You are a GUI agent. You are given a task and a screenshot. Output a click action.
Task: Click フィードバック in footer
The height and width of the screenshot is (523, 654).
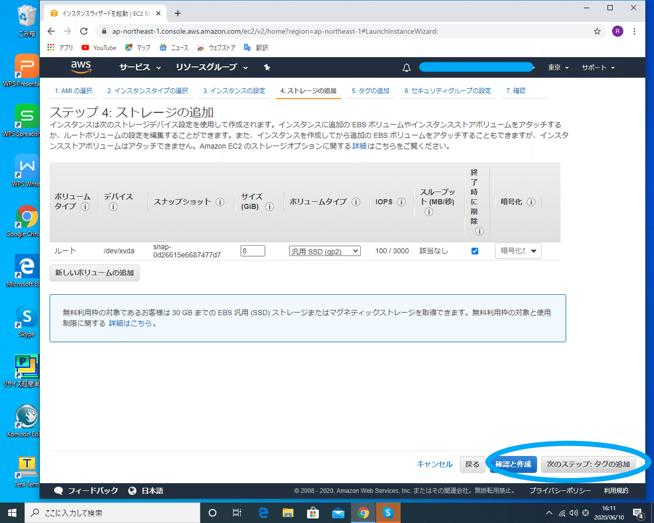click(87, 491)
